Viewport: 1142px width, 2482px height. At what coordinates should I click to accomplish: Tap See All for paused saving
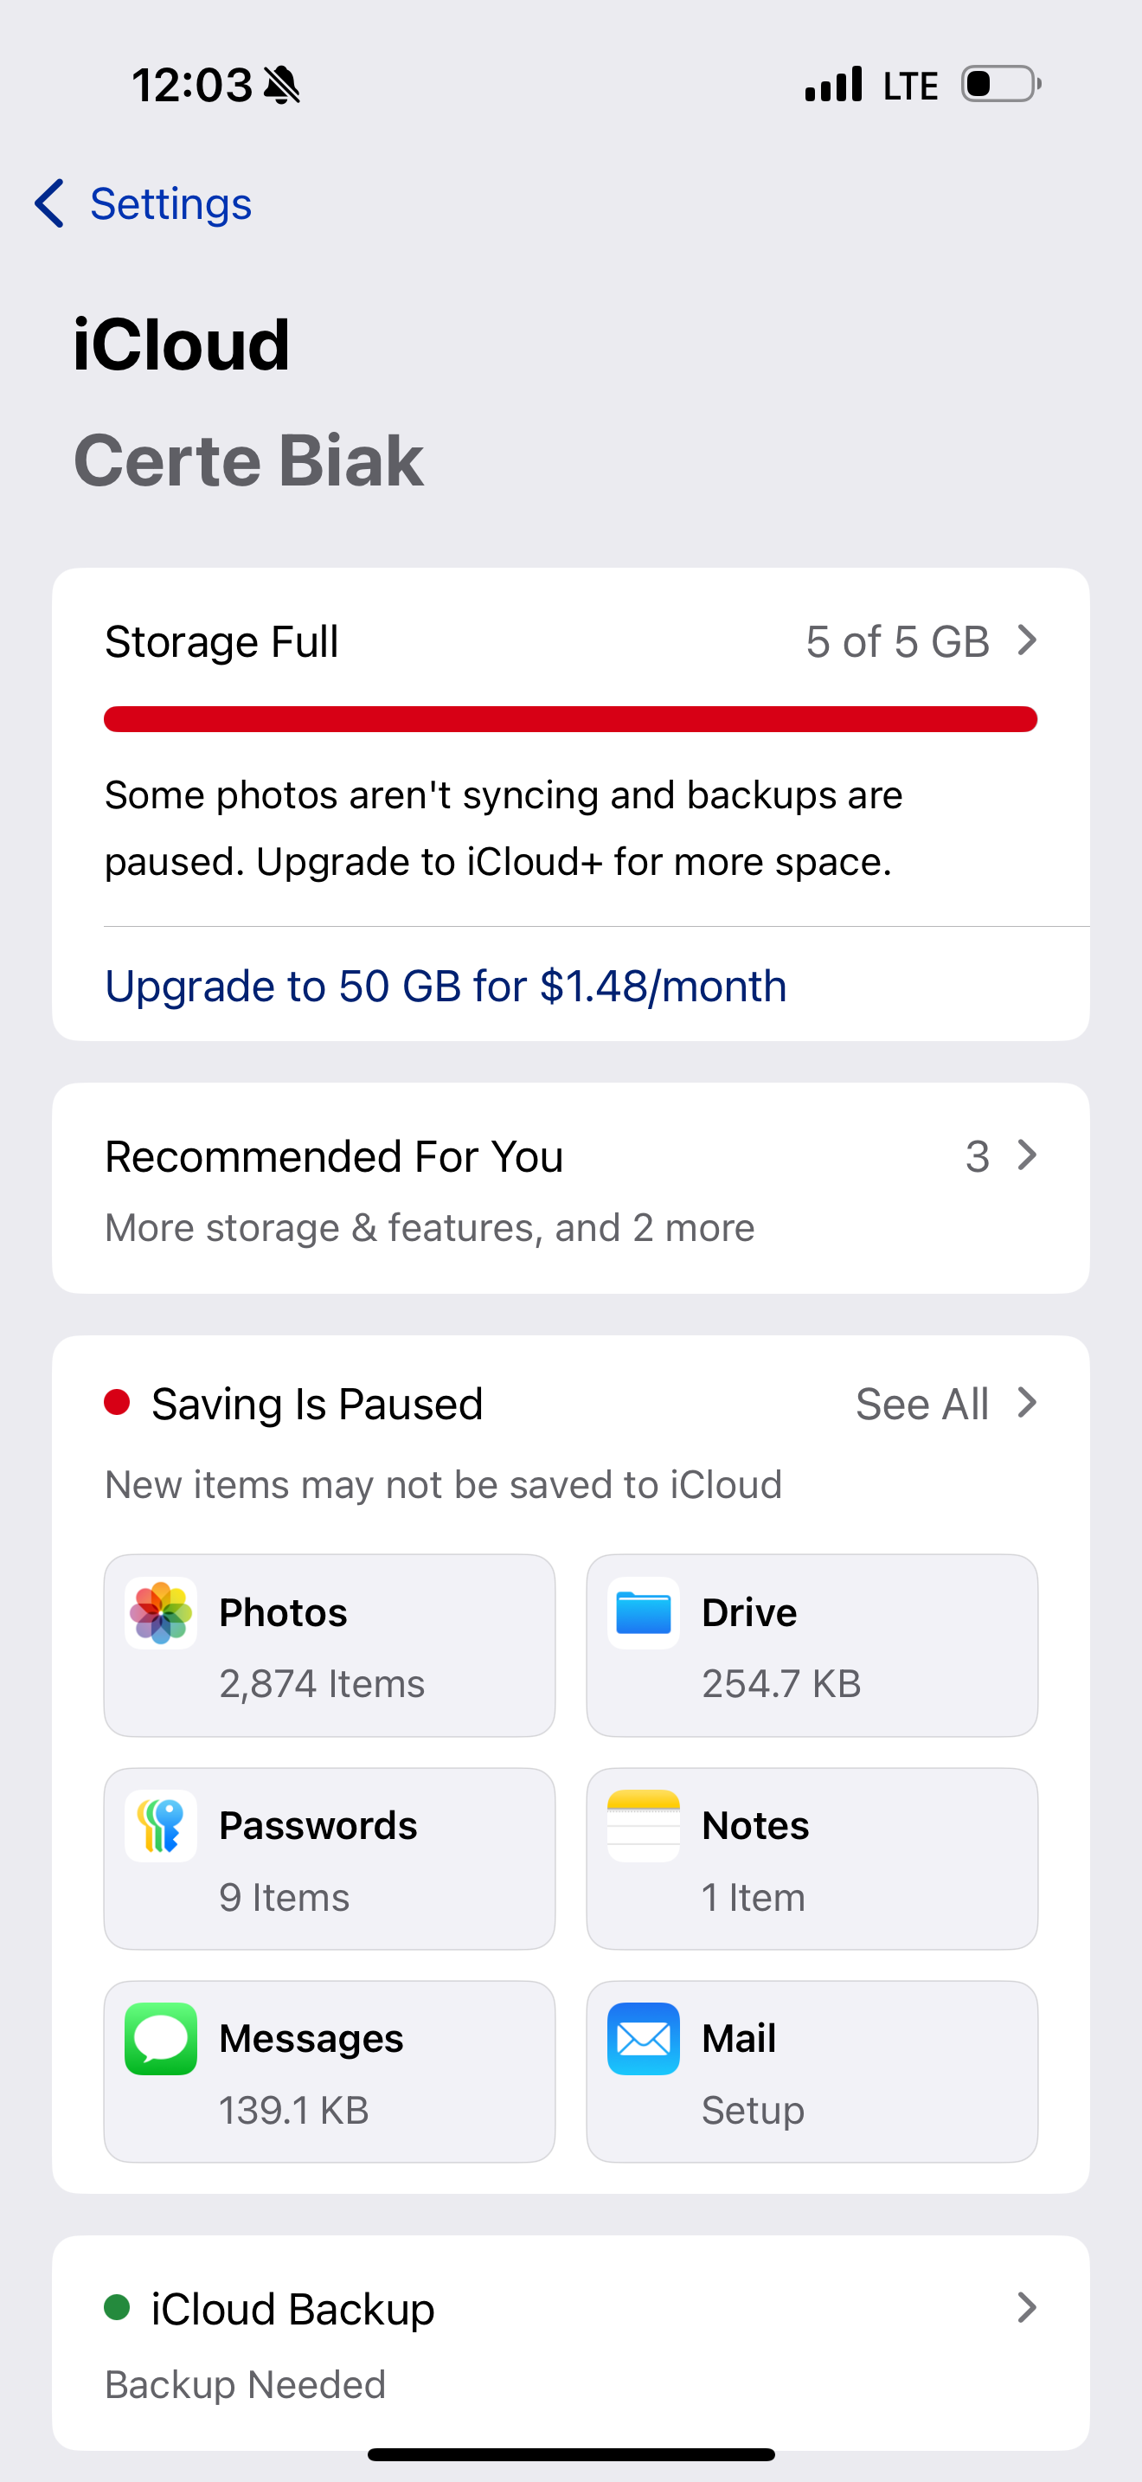[x=922, y=1404]
